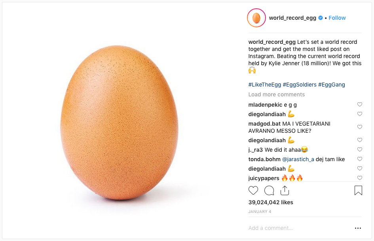Save the post with the bookmark icon
Viewport: 374px width, 241px height.
(358, 190)
